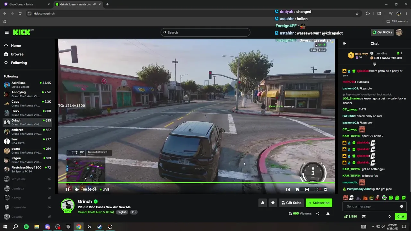Toggle notification bell for Grinch
Image resolution: width=411 pixels, height=231 pixels.
point(263,203)
